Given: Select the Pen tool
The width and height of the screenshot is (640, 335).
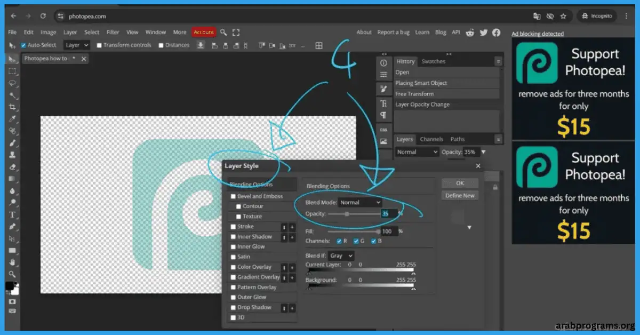Looking at the screenshot, I should pos(12,227).
